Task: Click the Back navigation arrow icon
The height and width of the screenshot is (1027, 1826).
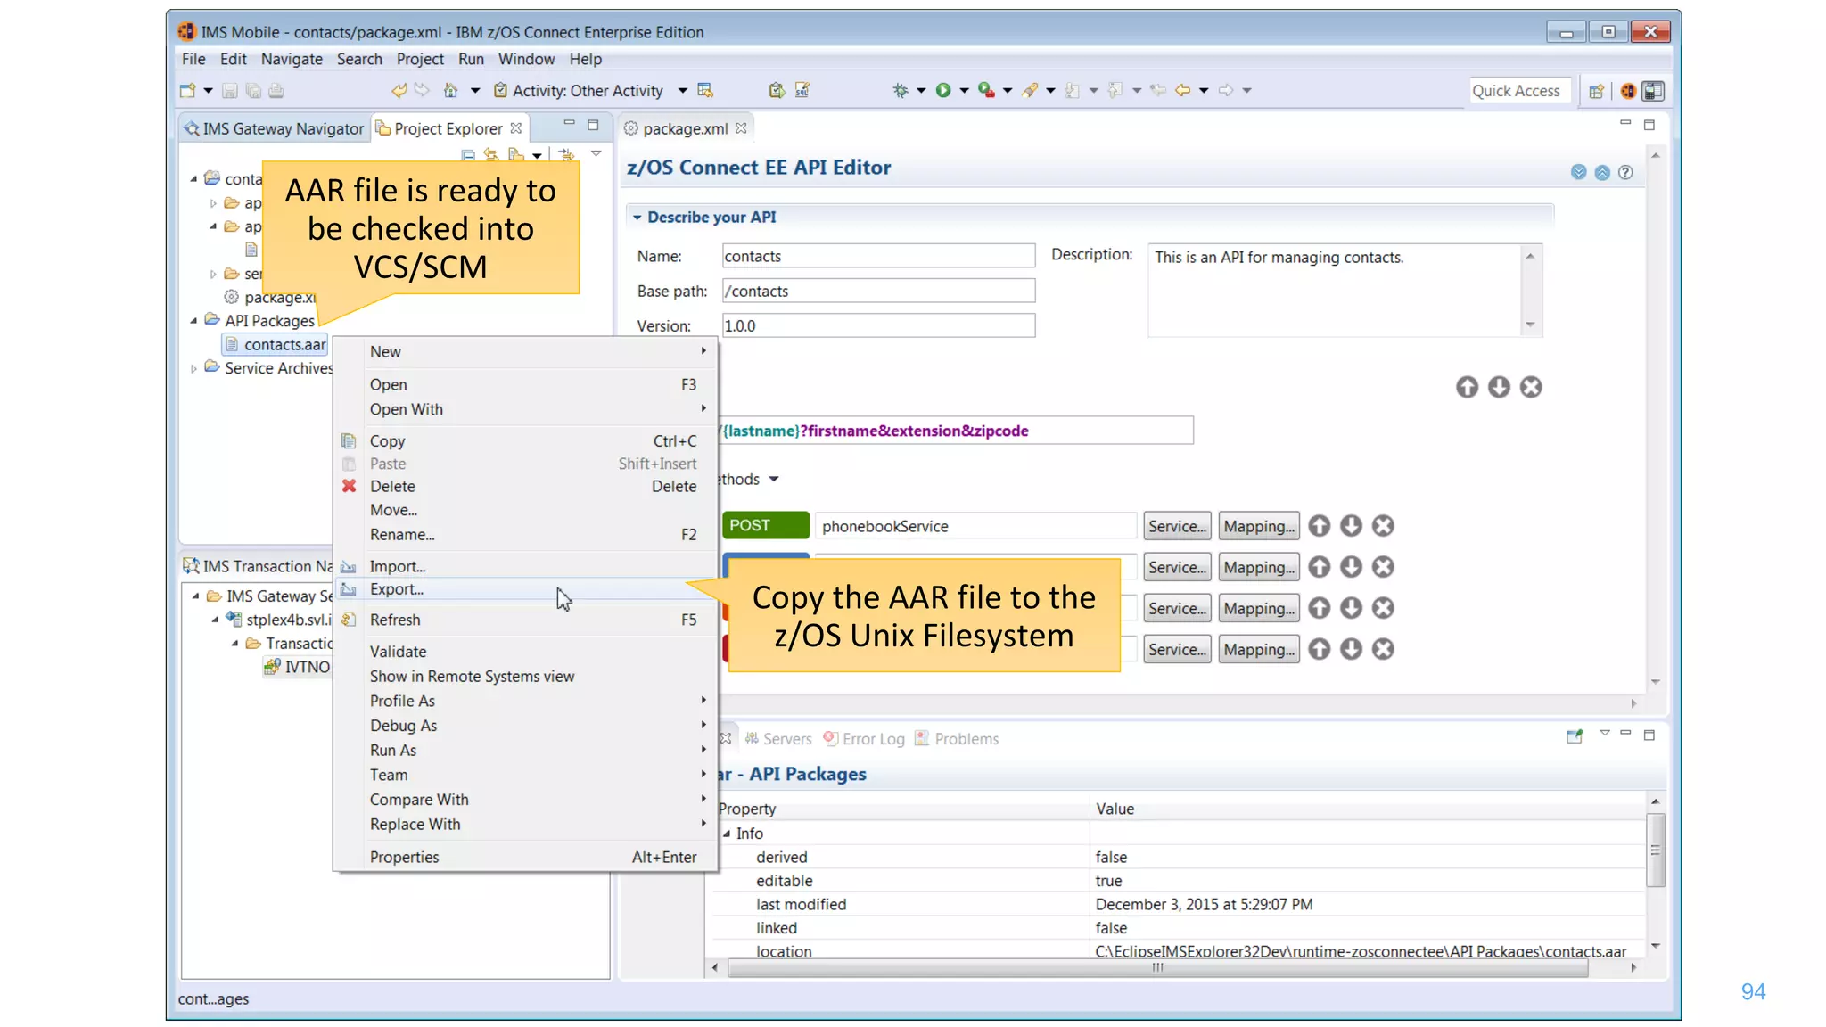Action: coord(1183,90)
